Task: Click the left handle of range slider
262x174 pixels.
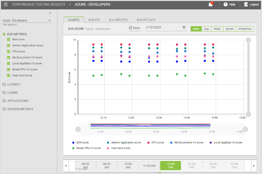Action: 78,129
